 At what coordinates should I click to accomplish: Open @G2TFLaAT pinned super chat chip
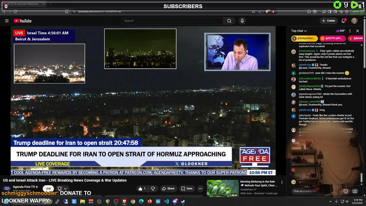[x=333, y=38]
